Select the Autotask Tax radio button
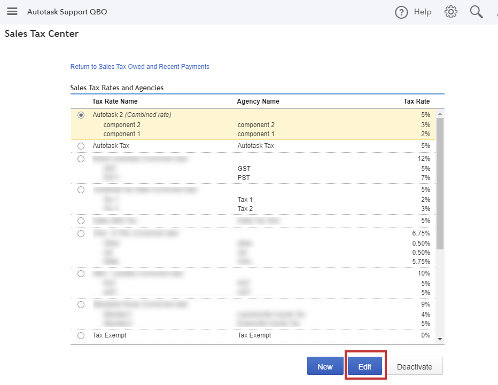498x385 pixels. click(81, 145)
